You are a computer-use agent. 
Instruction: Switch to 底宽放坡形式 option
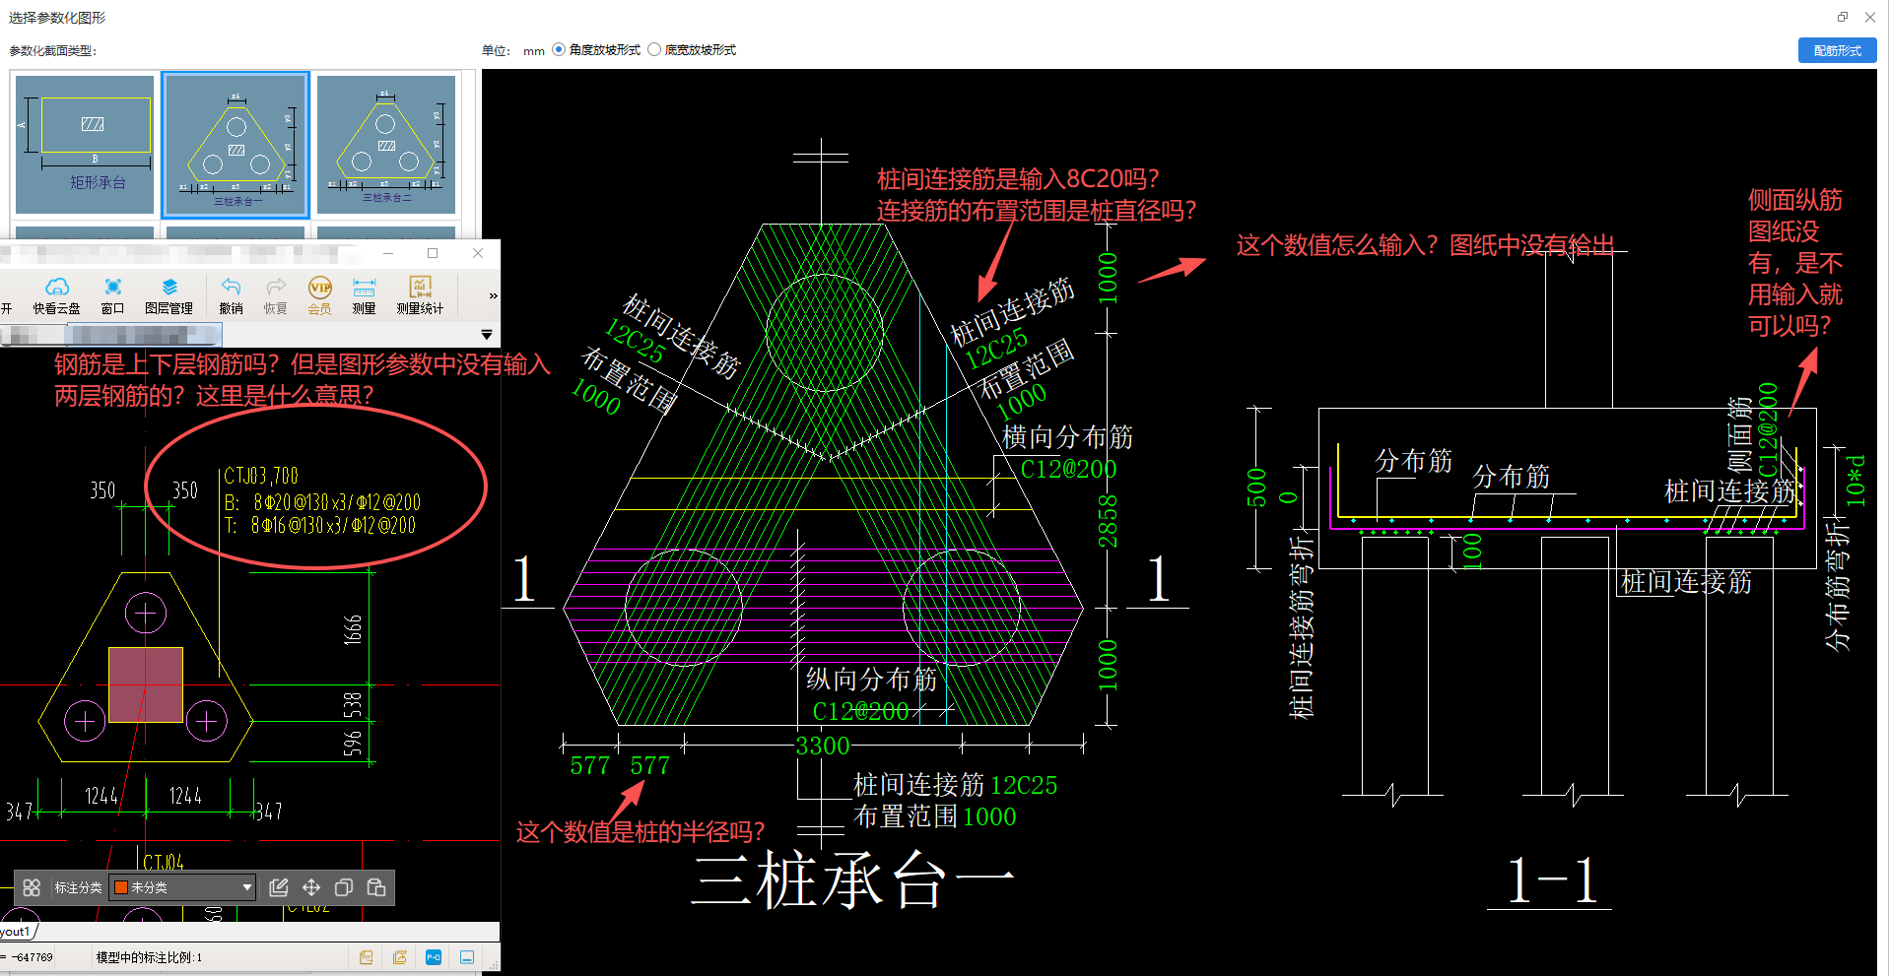tap(654, 49)
